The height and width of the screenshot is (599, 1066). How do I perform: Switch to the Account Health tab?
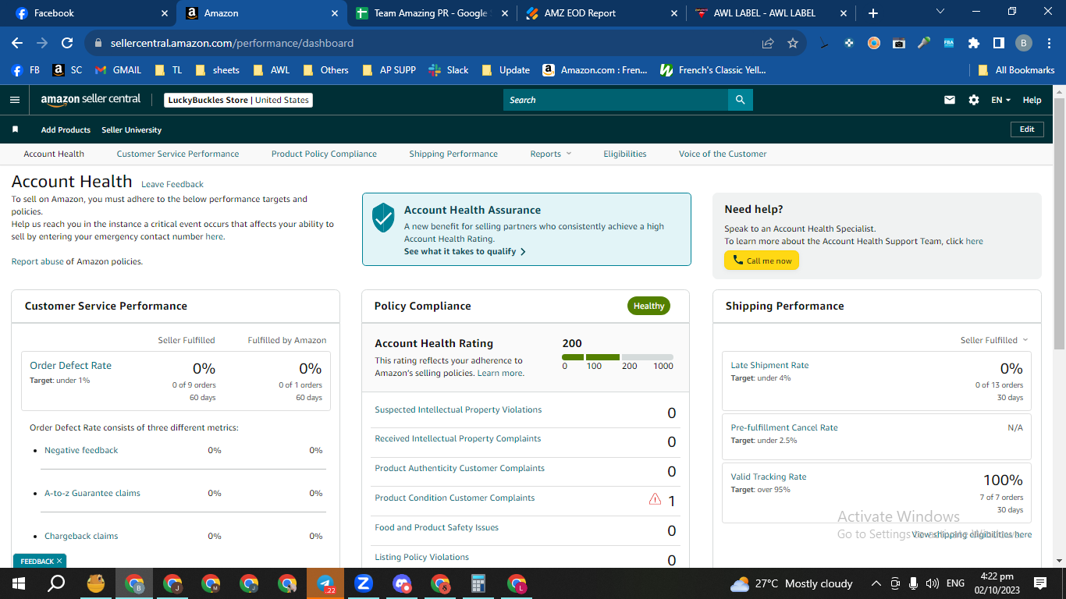tap(54, 154)
